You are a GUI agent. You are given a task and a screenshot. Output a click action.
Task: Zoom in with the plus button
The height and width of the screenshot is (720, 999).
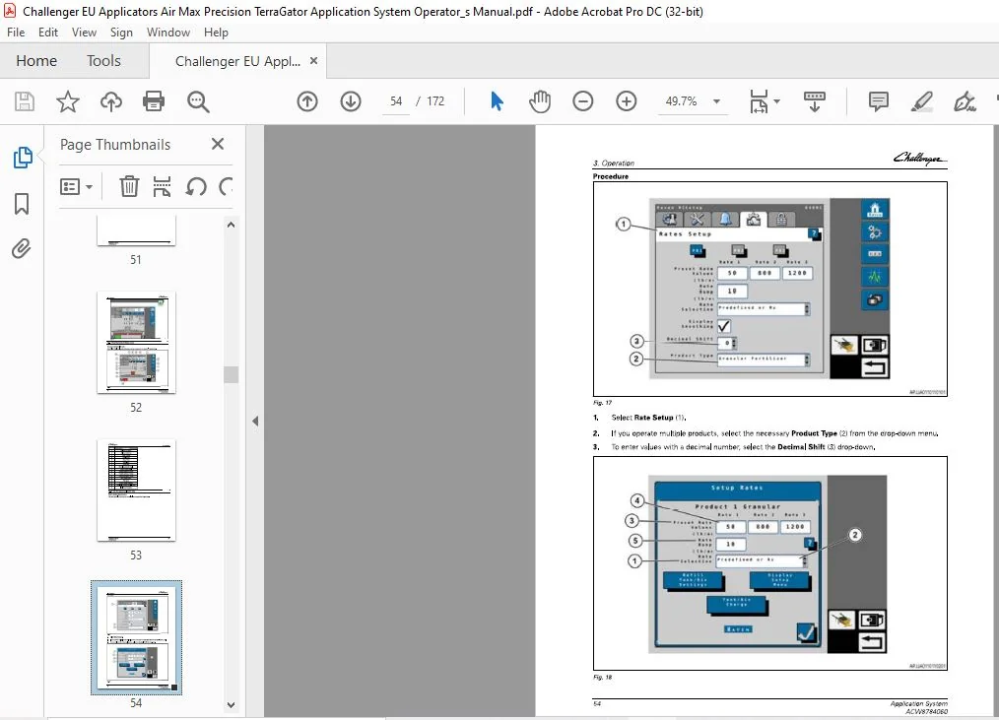coord(627,101)
